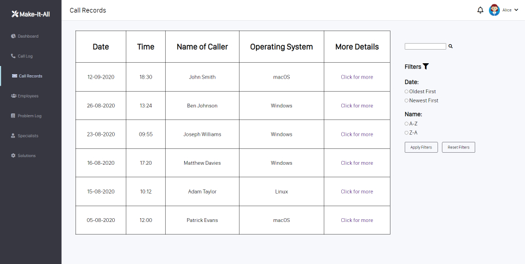Select the Newest First radio button

406,100
